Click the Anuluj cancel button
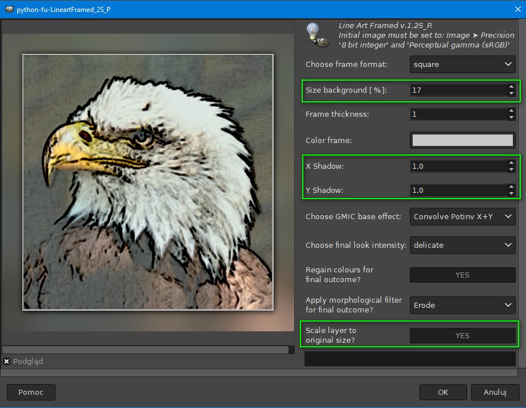 495,392
